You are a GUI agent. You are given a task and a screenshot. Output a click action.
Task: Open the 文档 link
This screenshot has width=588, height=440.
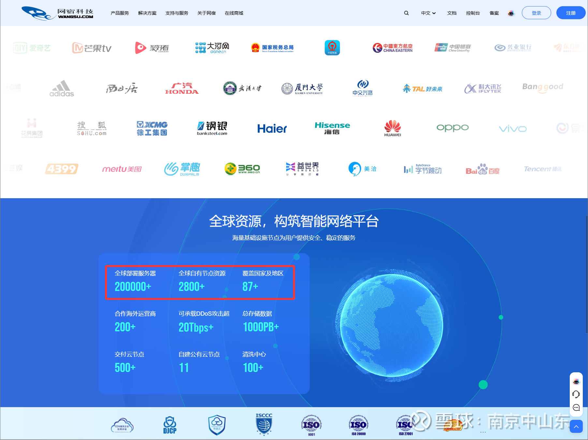[x=452, y=13]
